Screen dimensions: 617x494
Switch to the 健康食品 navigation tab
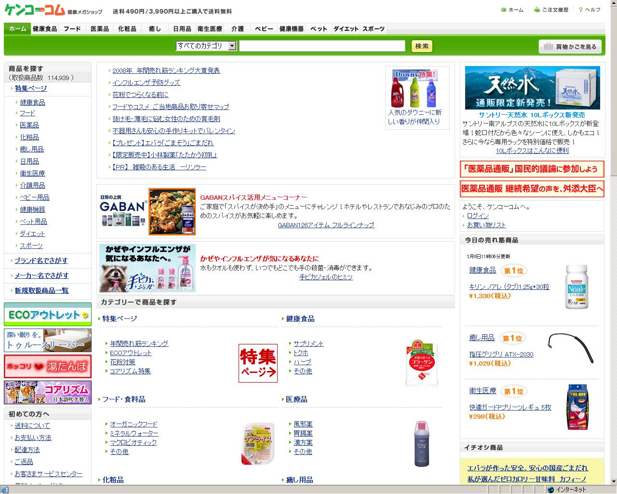tap(45, 29)
